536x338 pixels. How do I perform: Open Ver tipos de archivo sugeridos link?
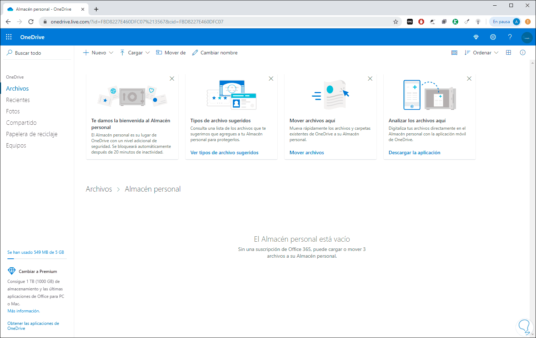pos(224,152)
